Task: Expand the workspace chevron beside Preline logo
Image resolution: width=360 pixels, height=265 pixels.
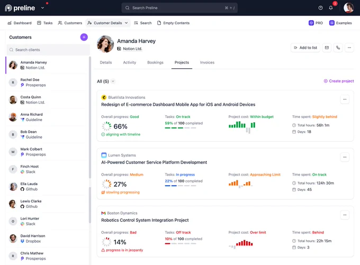Action: 42,8
